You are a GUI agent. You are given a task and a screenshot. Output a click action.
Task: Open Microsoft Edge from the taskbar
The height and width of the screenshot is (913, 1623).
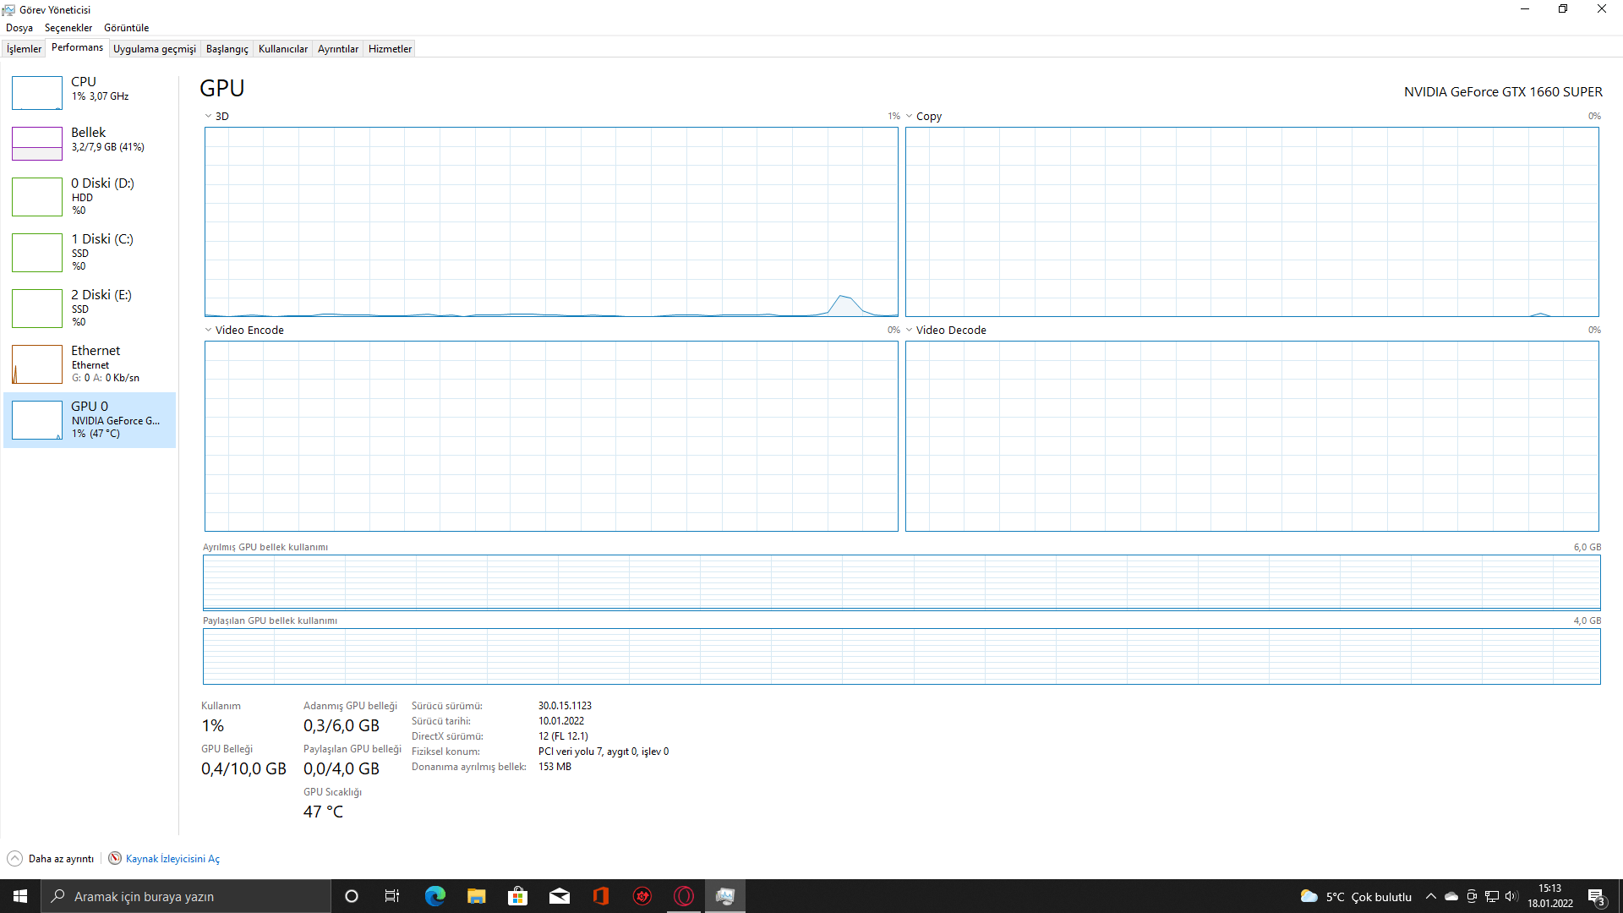point(434,896)
